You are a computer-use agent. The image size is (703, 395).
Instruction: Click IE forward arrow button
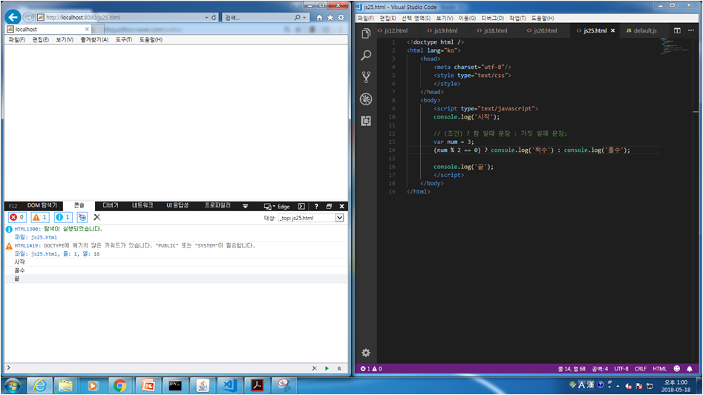(28, 17)
